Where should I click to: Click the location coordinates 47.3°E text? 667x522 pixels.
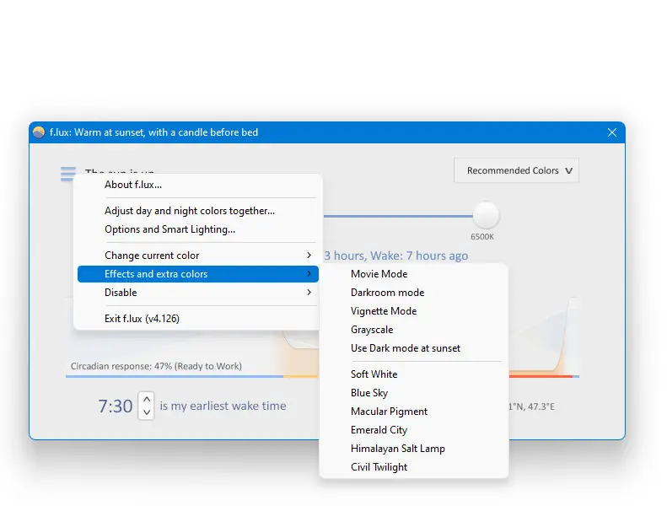click(541, 406)
